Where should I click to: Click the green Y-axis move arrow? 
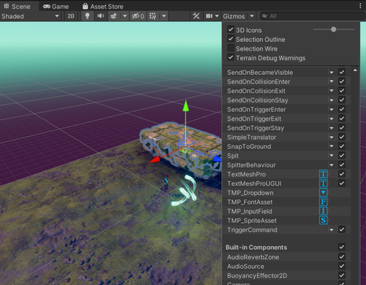click(x=186, y=105)
